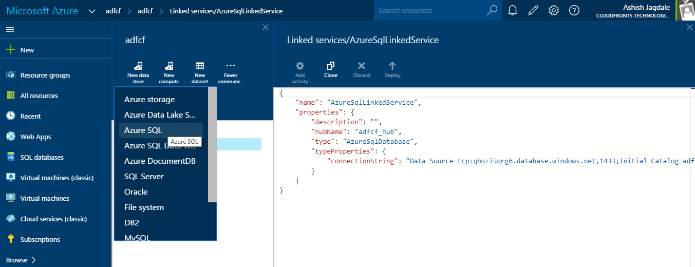Click the highlighted row in adfcf blade
Screen dimensions: 695x267
[239, 144]
